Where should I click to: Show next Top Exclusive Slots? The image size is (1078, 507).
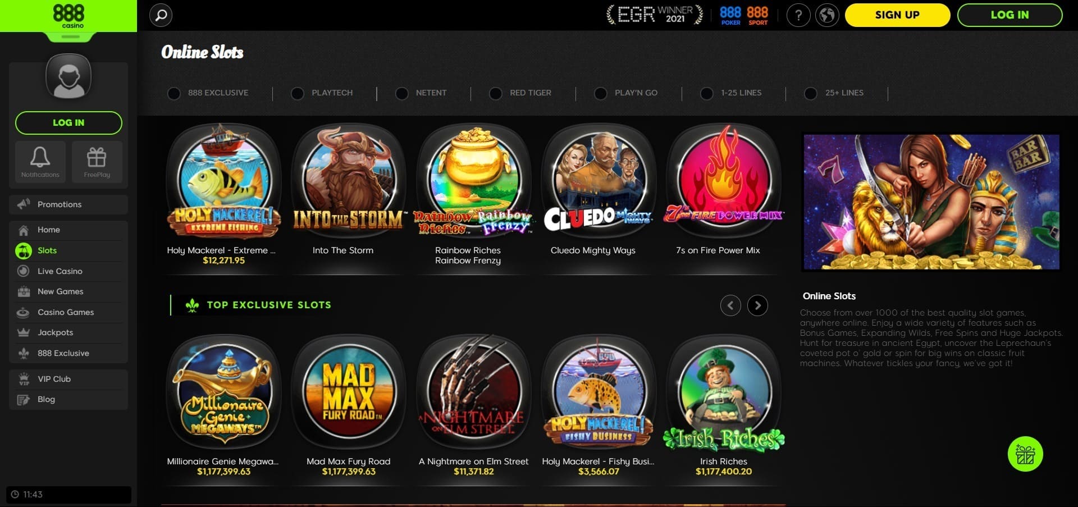[757, 305]
